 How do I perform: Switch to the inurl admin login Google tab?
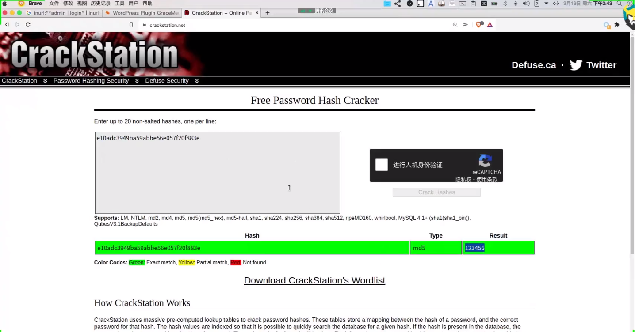63,13
